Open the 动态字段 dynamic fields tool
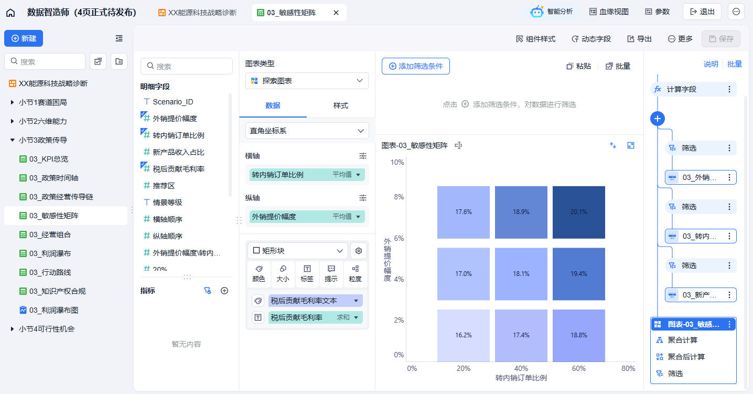Image resolution: width=753 pixels, height=394 pixels. point(591,39)
